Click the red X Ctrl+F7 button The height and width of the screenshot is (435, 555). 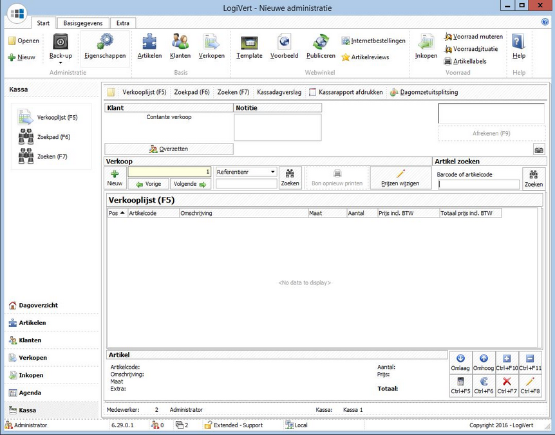click(x=506, y=385)
